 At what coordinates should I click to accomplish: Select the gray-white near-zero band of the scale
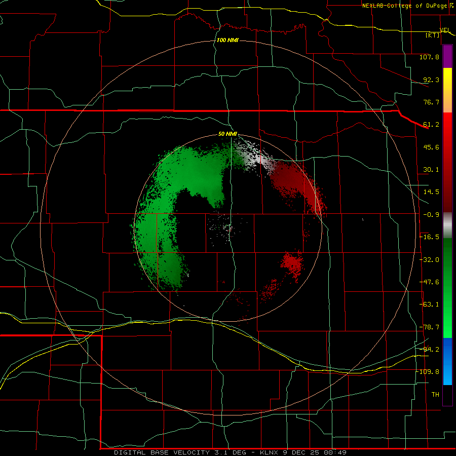tap(447, 225)
